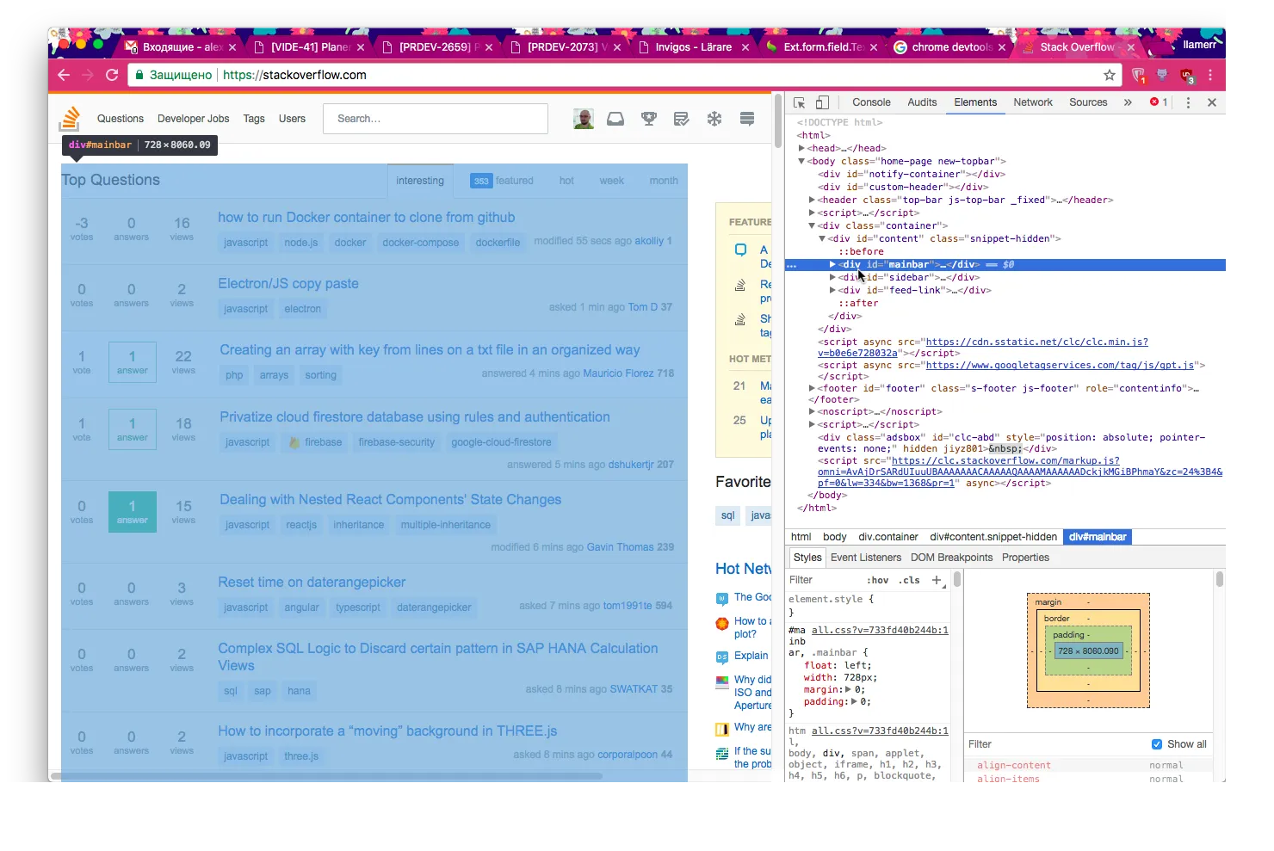This screenshot has height=851, width=1274.
Task: Switch to the Sources tab
Action: [x=1088, y=102]
